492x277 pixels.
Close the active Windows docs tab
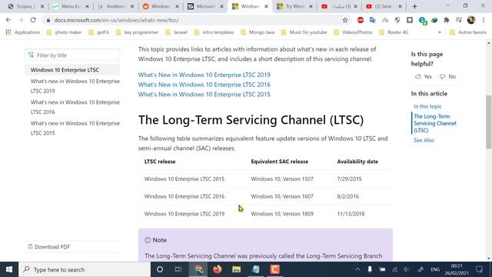pos(267,6)
